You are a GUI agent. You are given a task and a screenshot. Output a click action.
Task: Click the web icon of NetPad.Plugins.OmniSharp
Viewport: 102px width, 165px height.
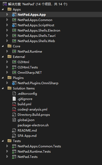pos(14,83)
